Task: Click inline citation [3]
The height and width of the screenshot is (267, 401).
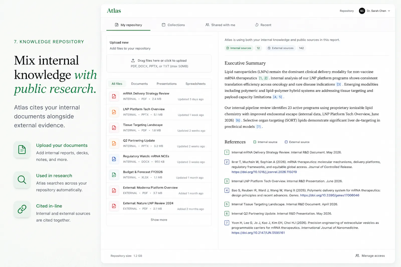Action: (339, 84)
